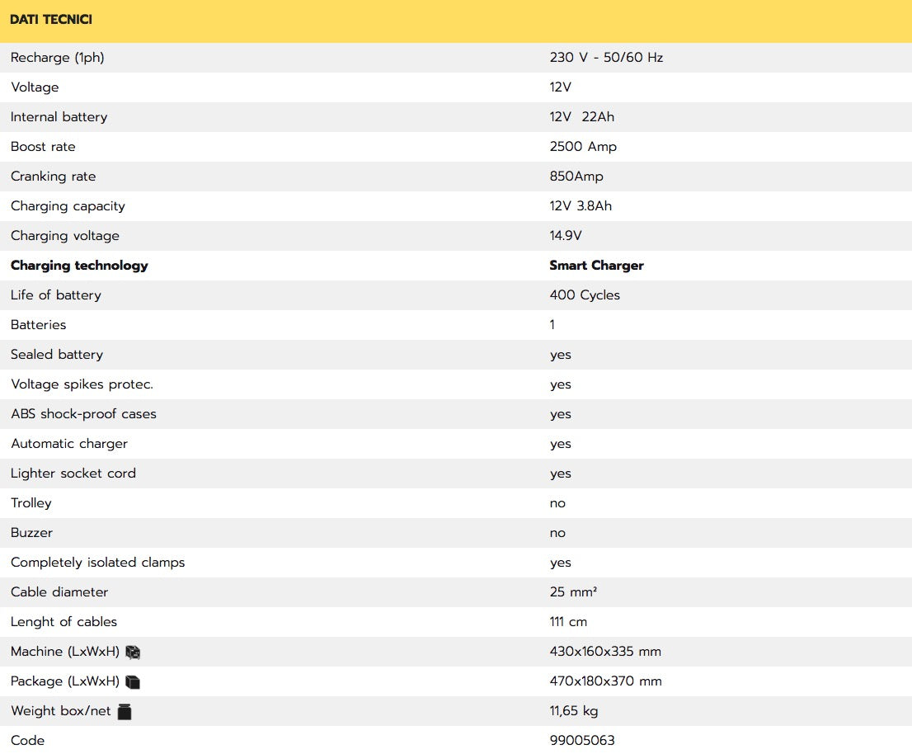Select the 430x160x335 mm machine size
This screenshot has height=754, width=912.
click(605, 652)
